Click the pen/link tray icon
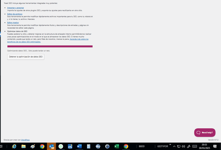Image resolution: width=221 pixels, height=150 pixels. [189, 146]
